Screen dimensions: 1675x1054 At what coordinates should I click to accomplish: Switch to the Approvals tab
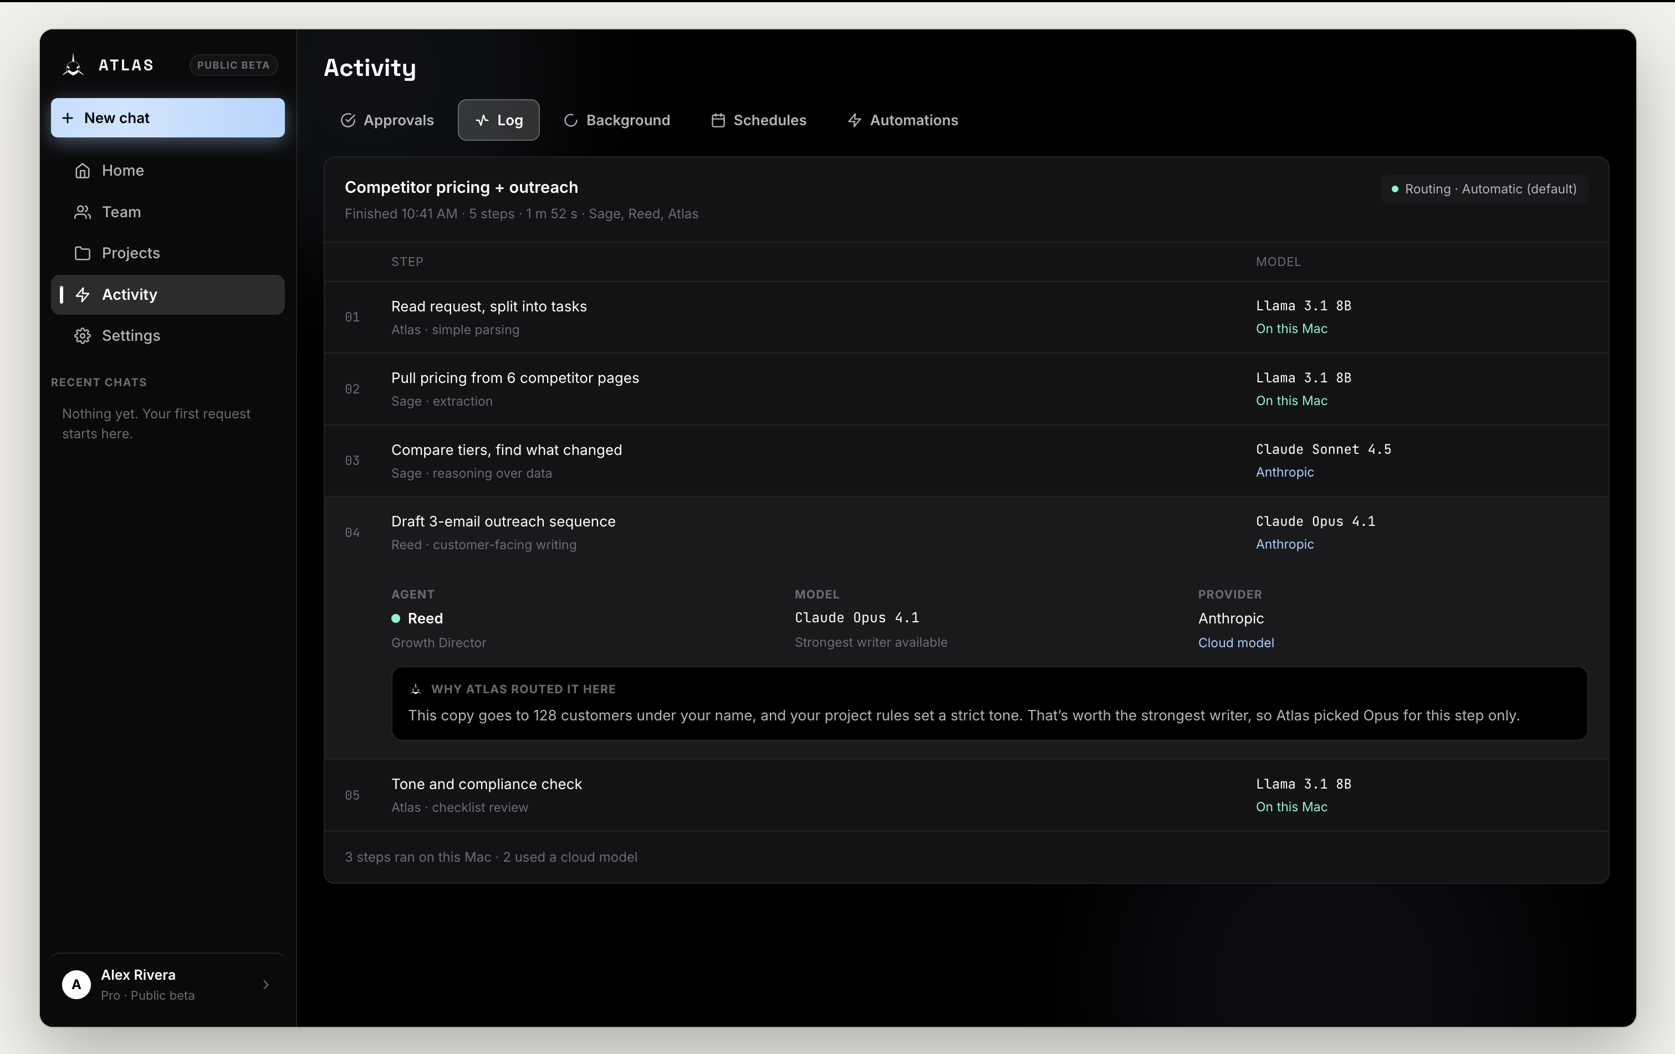pyautogui.click(x=387, y=120)
